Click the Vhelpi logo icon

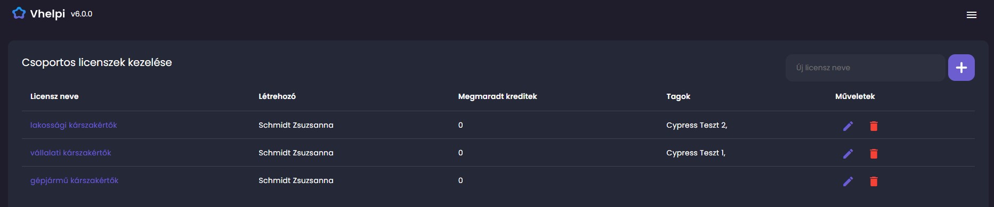tap(19, 13)
